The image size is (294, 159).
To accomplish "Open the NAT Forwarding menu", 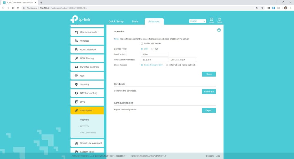I will [87, 93].
